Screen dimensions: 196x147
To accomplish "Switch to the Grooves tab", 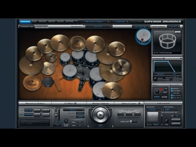I will tap(42, 22).
